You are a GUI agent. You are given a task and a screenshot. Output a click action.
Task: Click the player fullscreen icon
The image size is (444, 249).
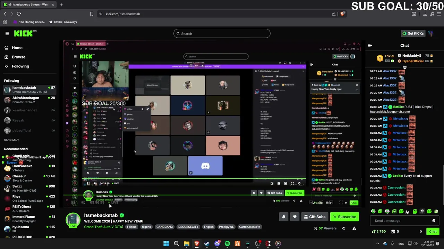pos(292,183)
